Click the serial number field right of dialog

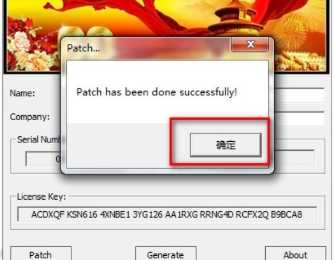(x=295, y=157)
